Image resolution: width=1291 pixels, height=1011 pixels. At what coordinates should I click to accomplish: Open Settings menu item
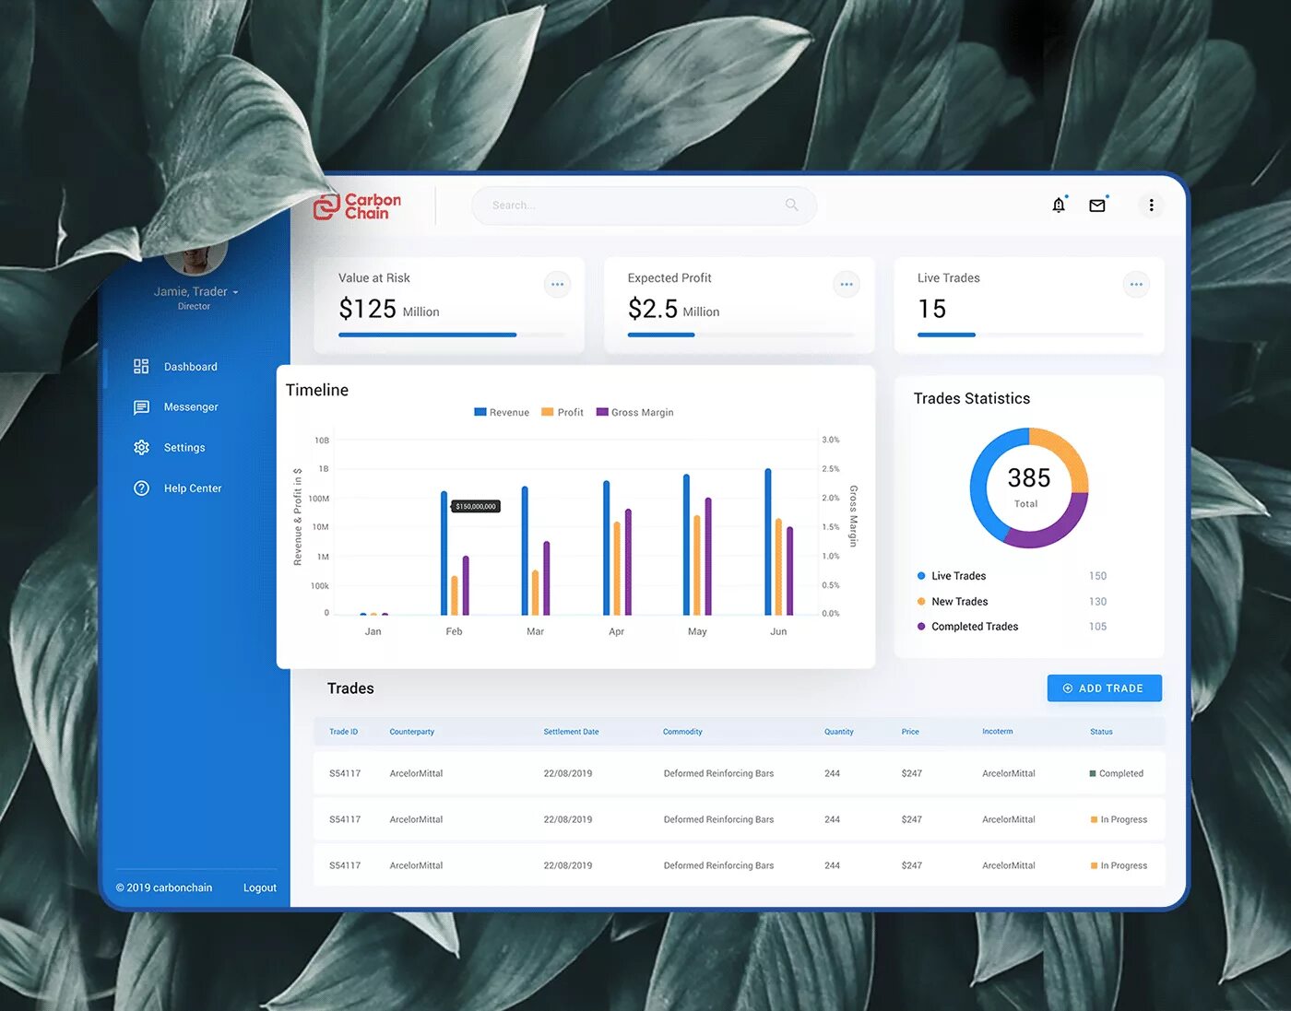184,447
